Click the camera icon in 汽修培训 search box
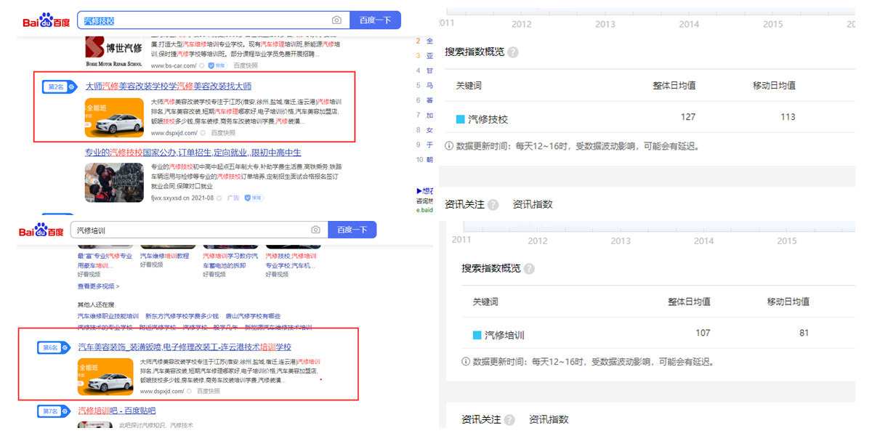Screen dimensions: 872x436 pyautogui.click(x=315, y=230)
